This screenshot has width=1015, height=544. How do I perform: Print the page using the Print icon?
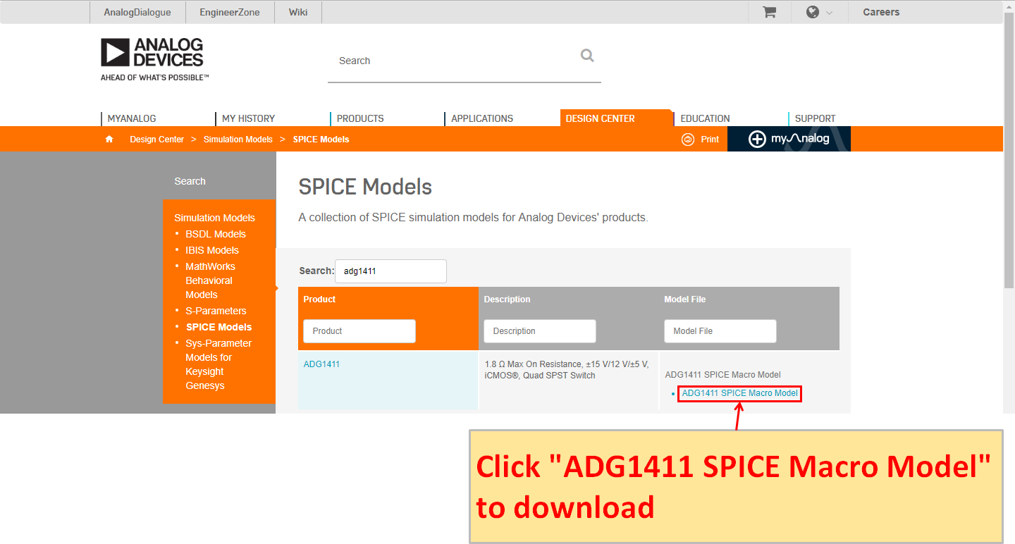(x=688, y=139)
